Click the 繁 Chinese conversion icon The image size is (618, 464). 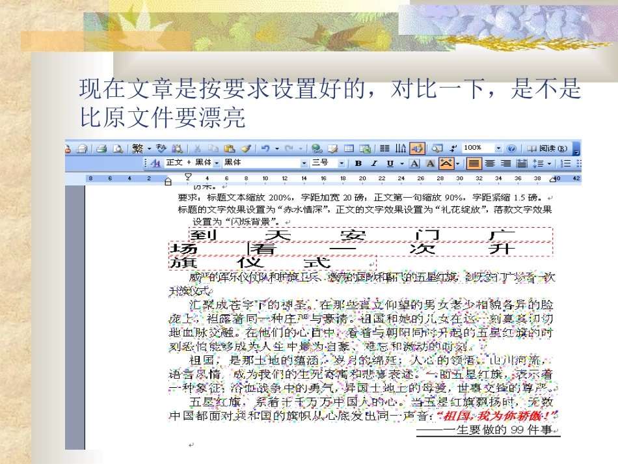[137, 148]
